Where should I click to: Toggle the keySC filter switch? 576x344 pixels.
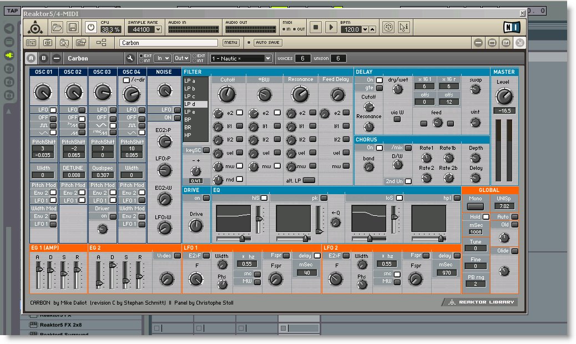tap(206, 150)
